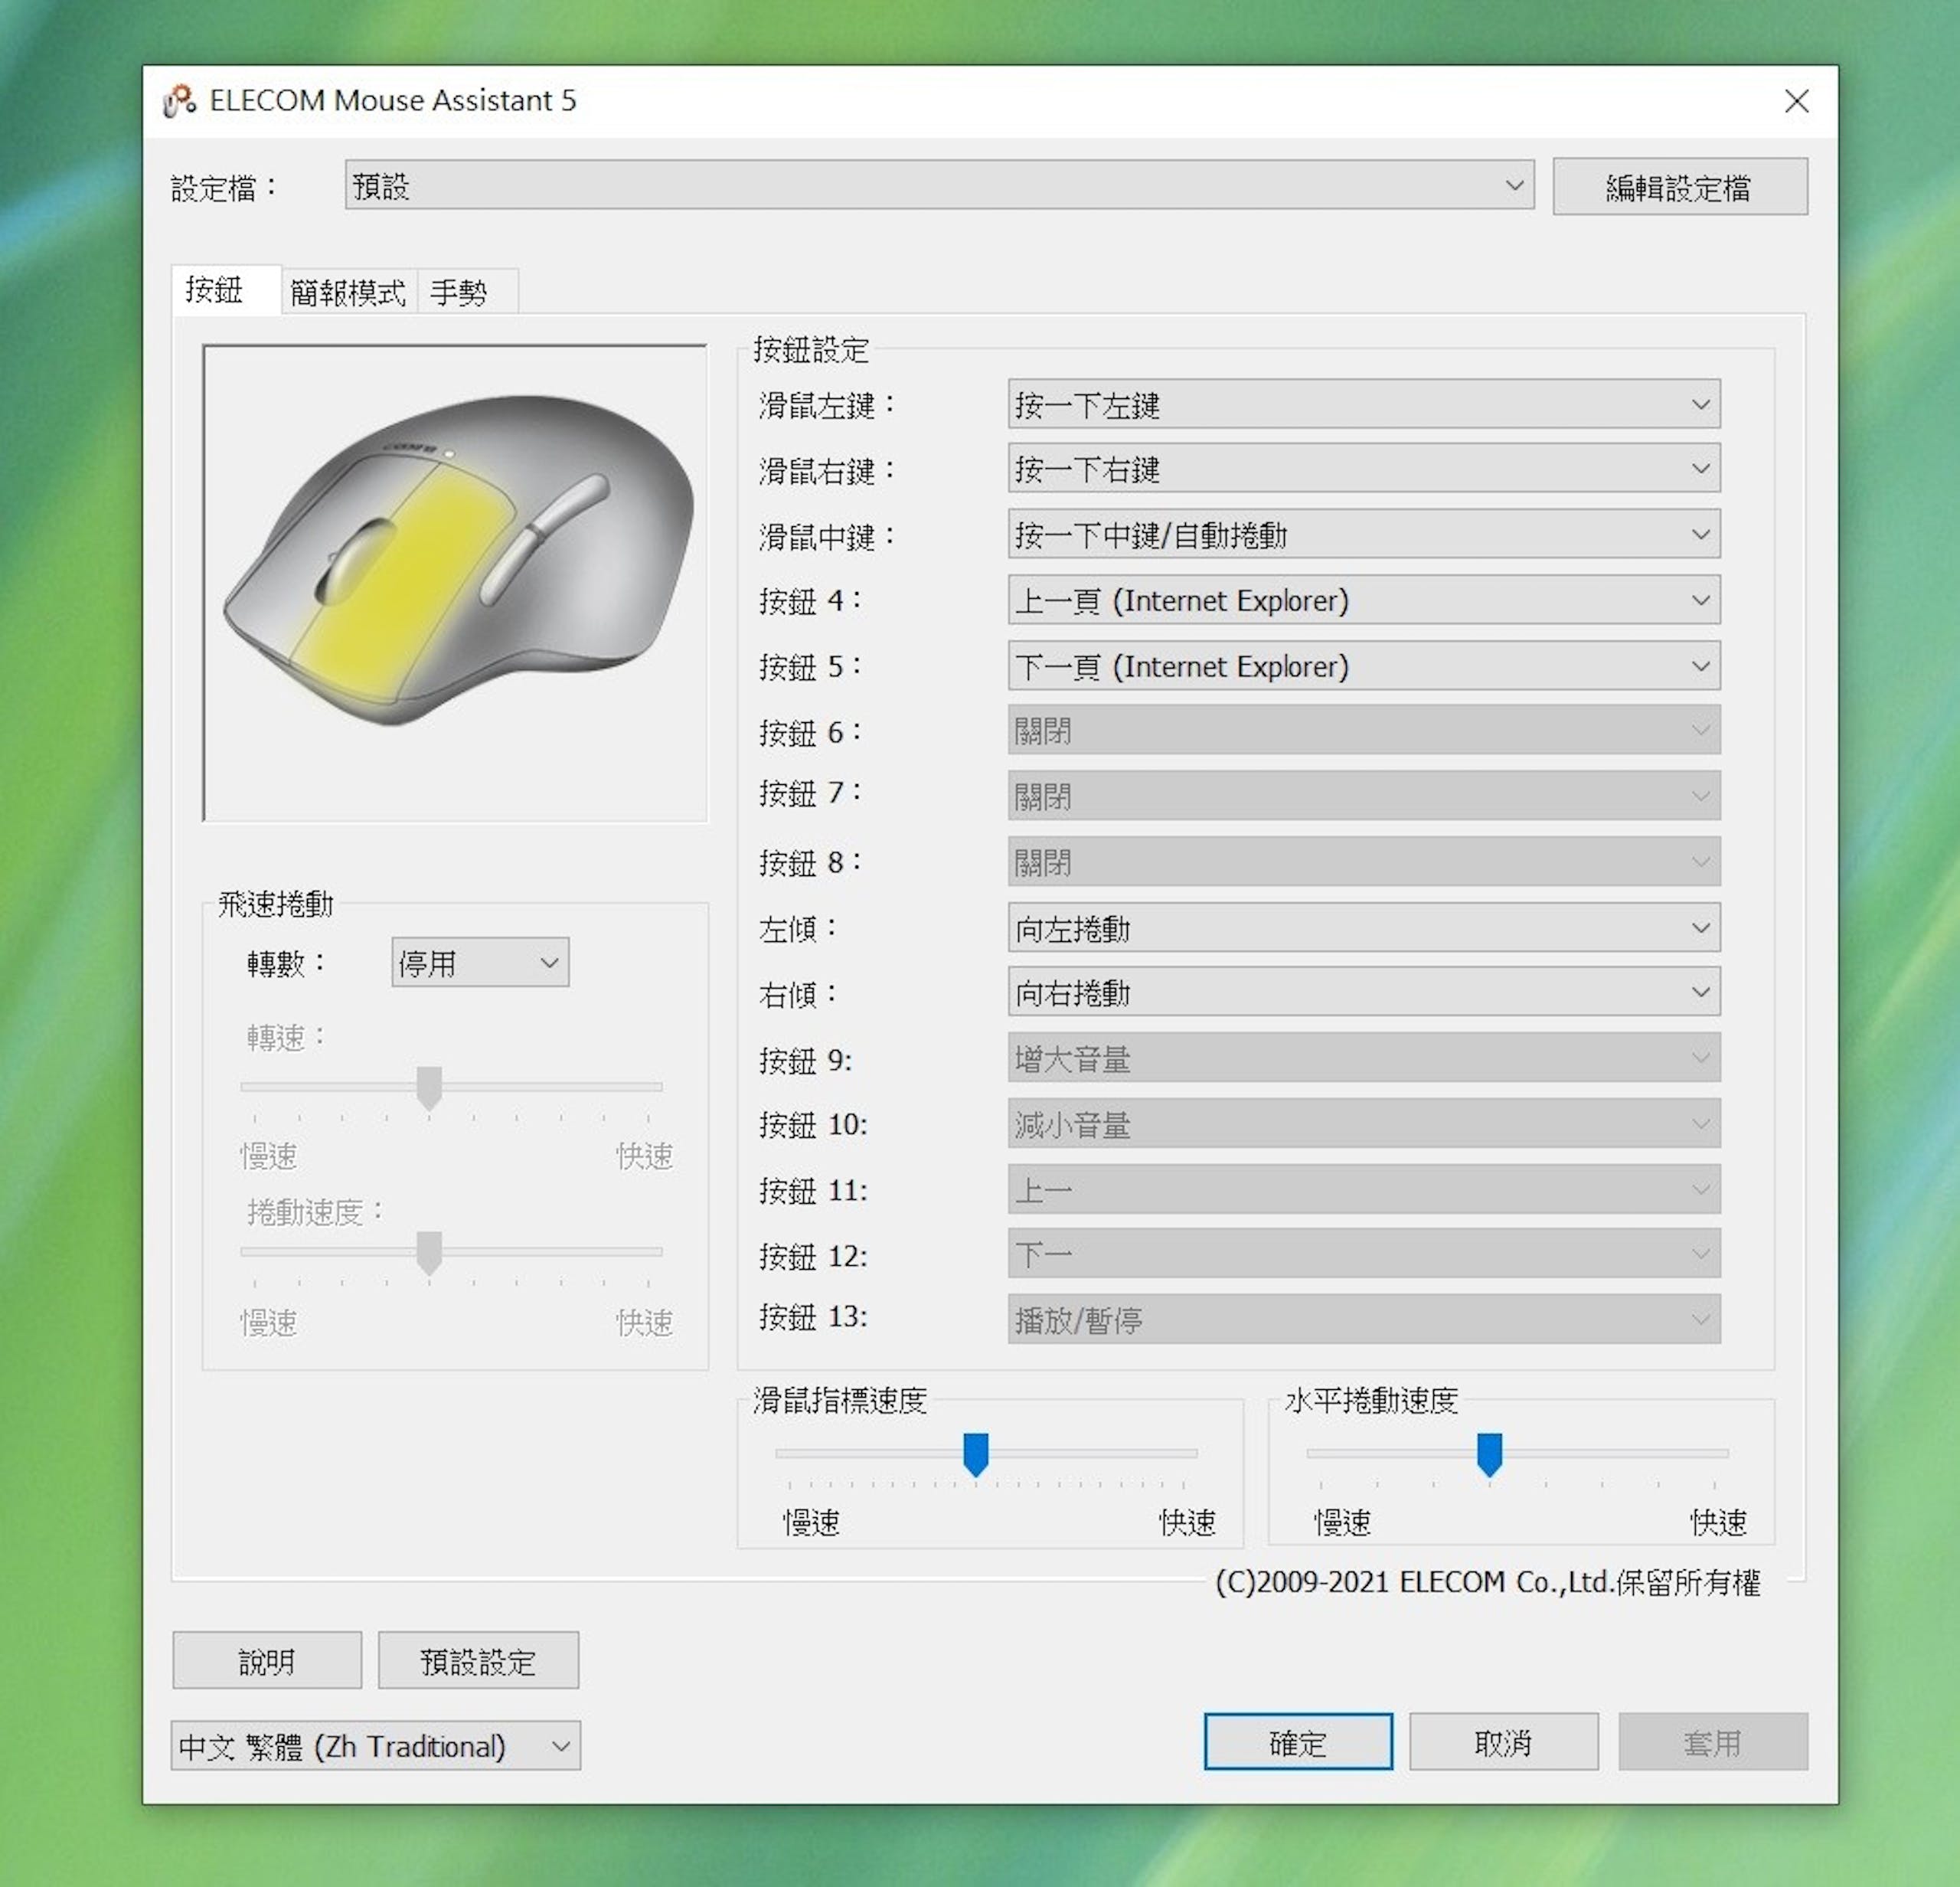Switch to the 按鈕 tab
This screenshot has height=1887, width=1960.
[226, 291]
